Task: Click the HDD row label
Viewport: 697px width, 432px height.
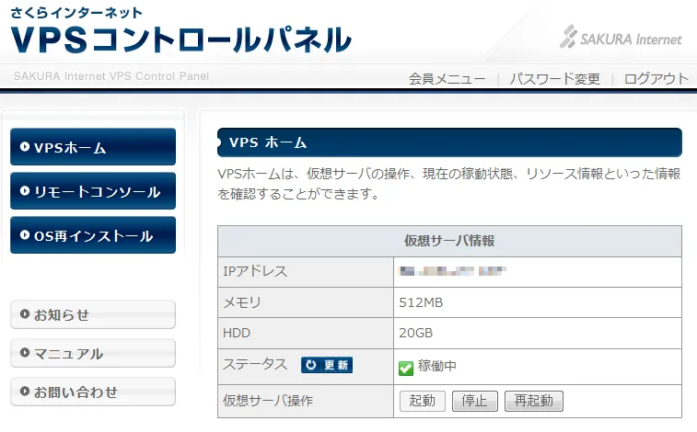Action: point(237,333)
